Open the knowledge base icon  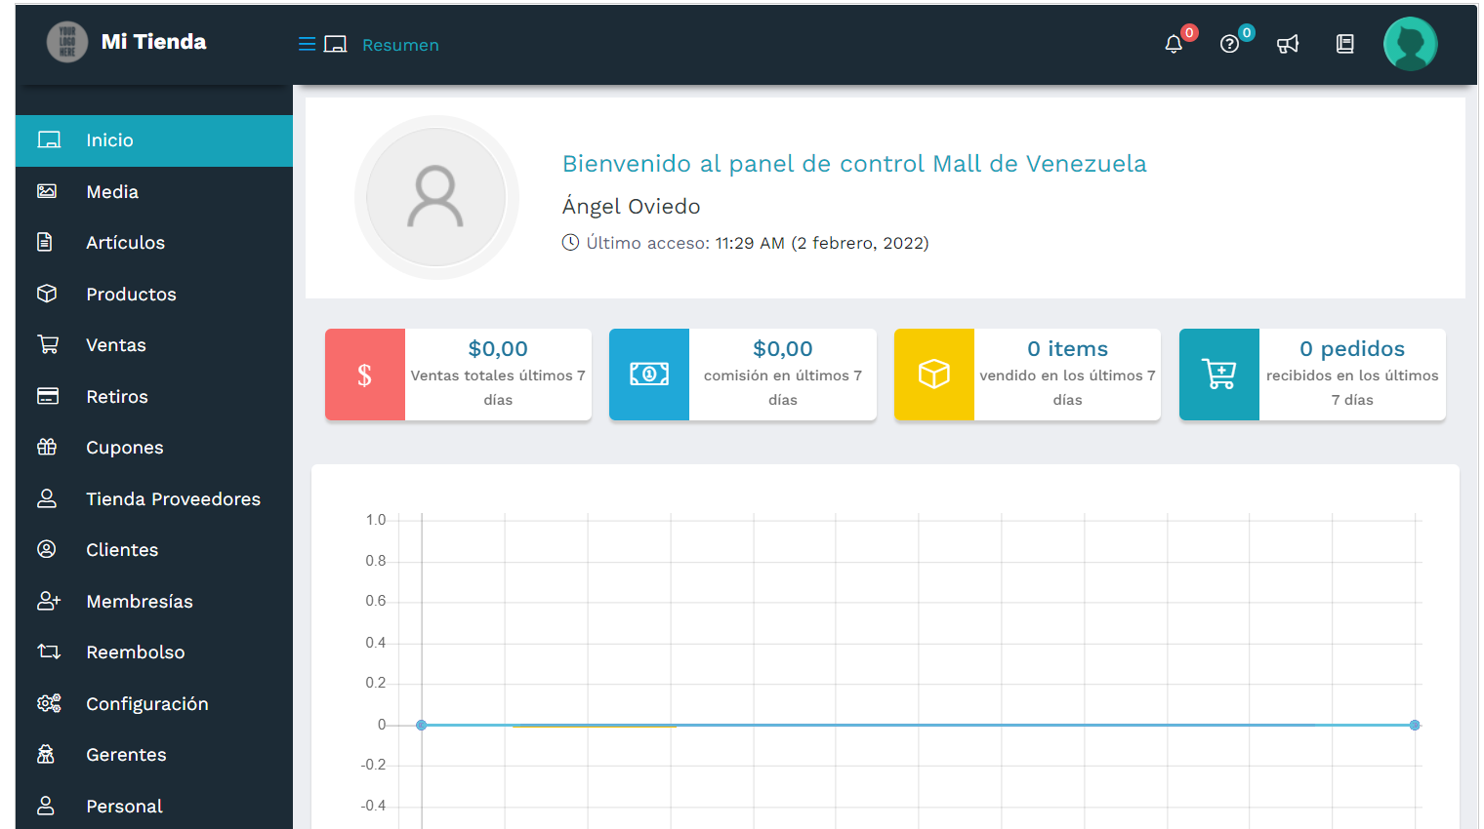click(x=1344, y=44)
